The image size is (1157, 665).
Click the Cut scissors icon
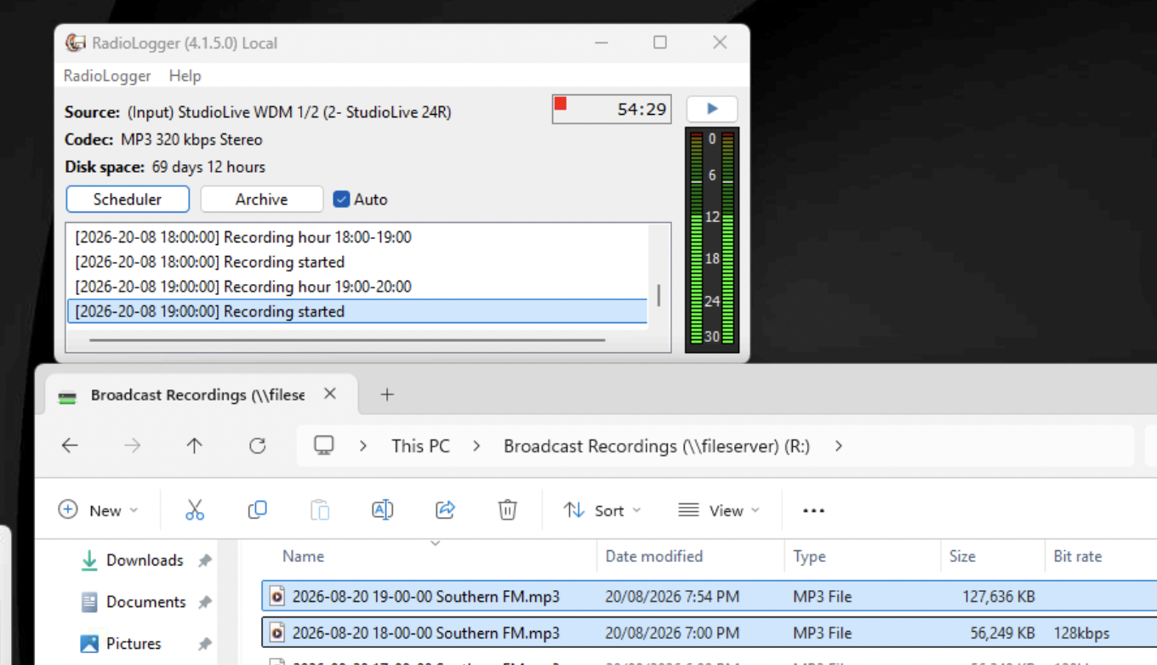click(195, 509)
